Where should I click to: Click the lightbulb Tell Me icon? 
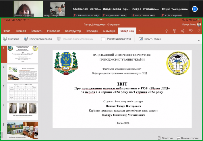(x=167, y=31)
